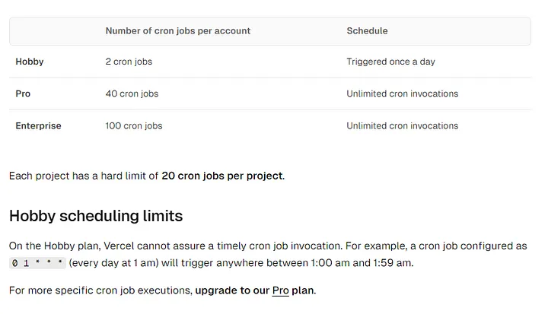This screenshot has height=314, width=548.
Task: Select the Enterprise row label
Action: (38, 125)
